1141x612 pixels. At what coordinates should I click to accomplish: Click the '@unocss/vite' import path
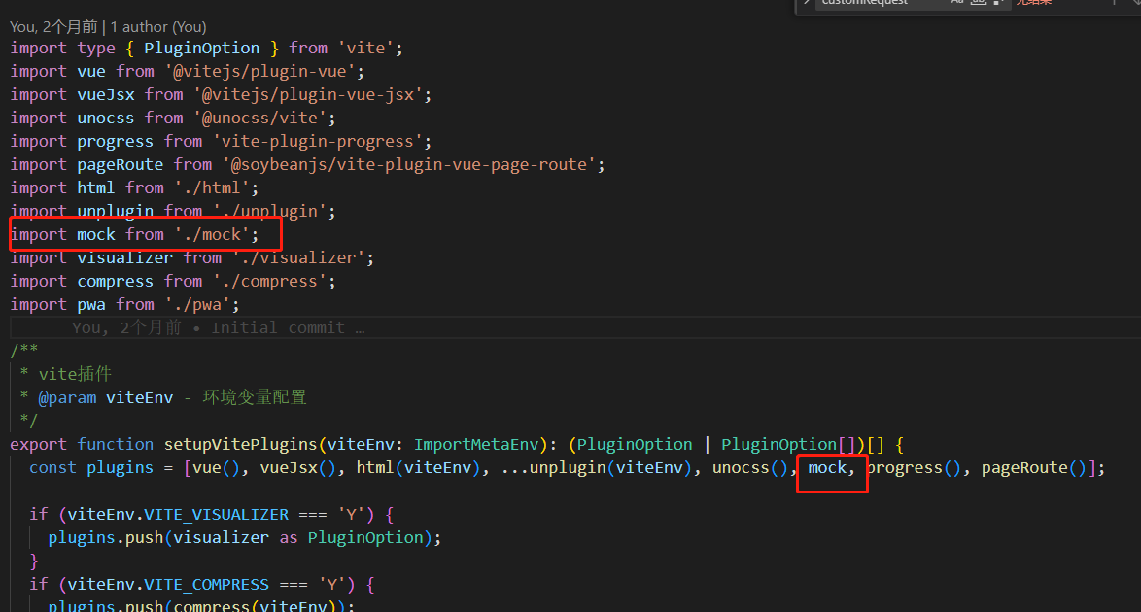point(259,118)
